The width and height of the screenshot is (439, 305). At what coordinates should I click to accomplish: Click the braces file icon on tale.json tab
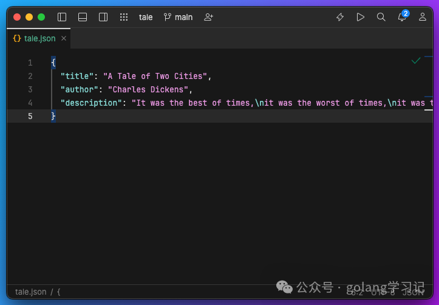(x=17, y=38)
